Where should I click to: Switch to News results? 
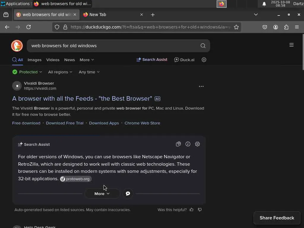pos(69,60)
